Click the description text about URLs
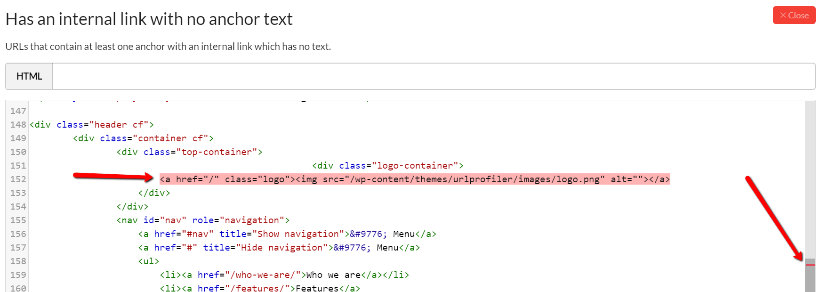820x292 pixels. tap(168, 47)
